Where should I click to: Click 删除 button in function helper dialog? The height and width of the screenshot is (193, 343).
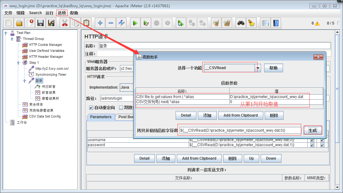point(274,115)
